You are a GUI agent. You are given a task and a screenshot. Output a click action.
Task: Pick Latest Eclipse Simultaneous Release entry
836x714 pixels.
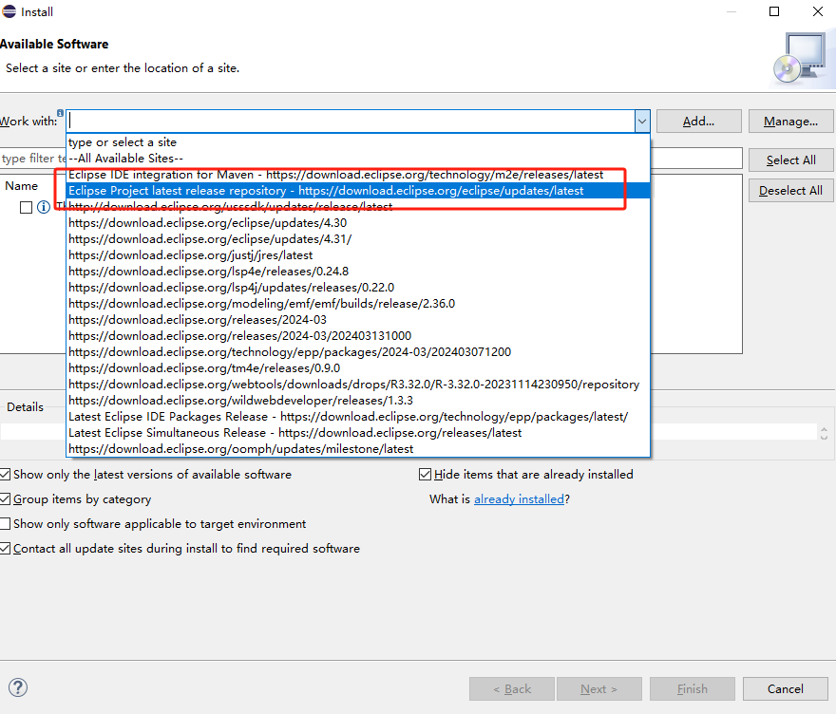pos(294,433)
